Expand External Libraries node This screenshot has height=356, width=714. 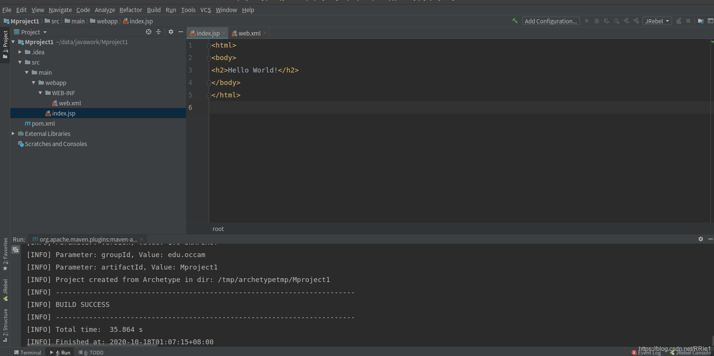click(x=13, y=134)
